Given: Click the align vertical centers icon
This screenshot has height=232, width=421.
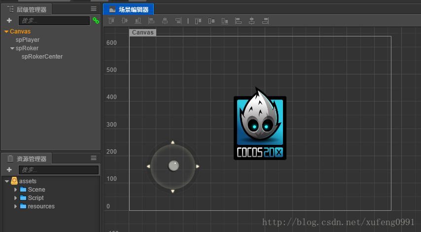Looking at the screenshot, I should [x=125, y=21].
